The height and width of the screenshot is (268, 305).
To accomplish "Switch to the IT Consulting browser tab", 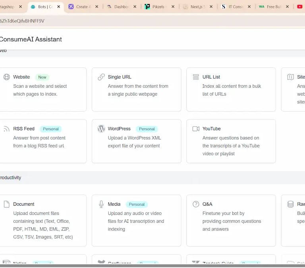I will pos(236,7).
